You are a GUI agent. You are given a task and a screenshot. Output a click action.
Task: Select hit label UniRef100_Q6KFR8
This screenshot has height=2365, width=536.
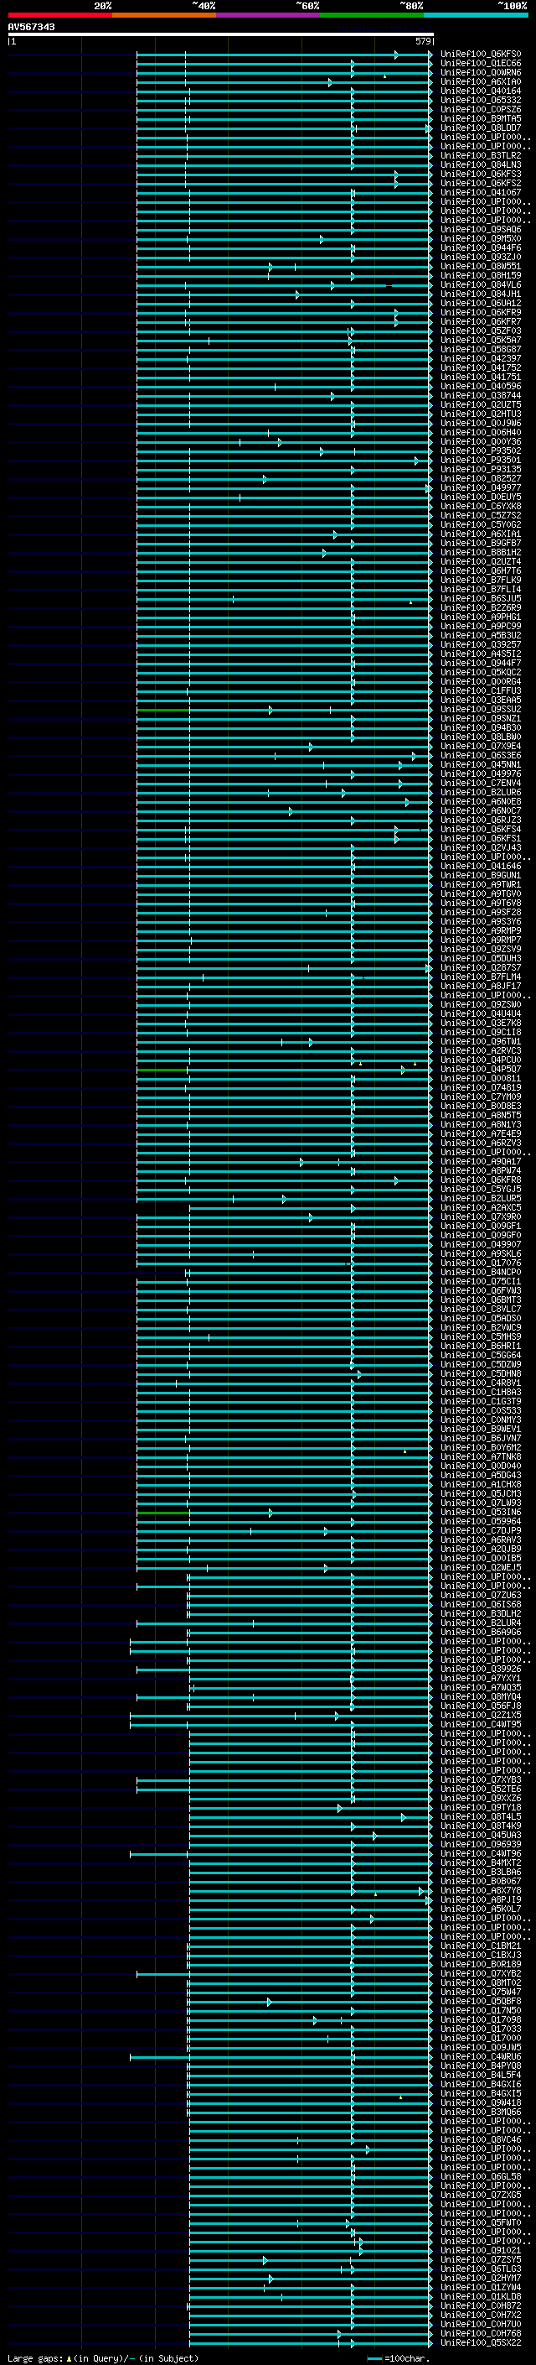[481, 1180]
